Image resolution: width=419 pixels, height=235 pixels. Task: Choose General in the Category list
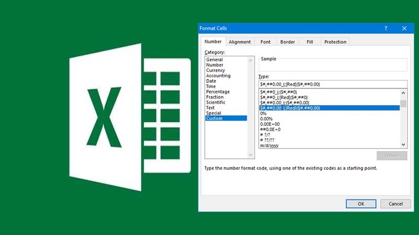[226, 60]
